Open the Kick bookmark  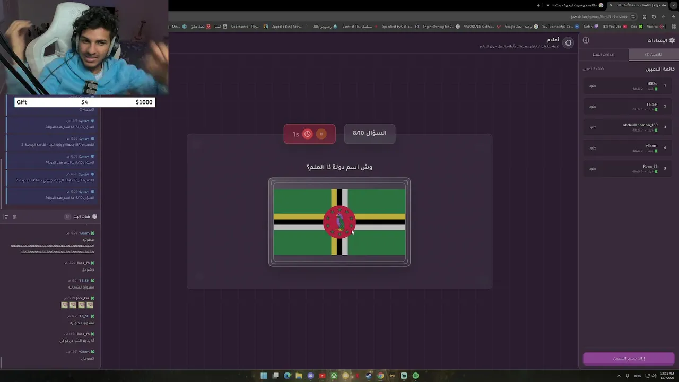pyautogui.click(x=637, y=27)
